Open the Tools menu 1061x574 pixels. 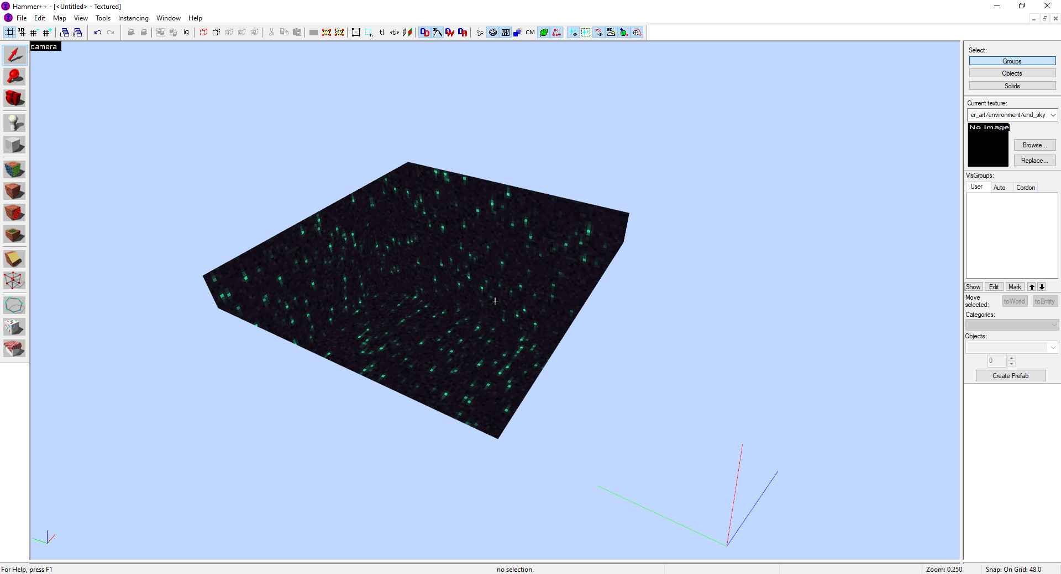(103, 18)
